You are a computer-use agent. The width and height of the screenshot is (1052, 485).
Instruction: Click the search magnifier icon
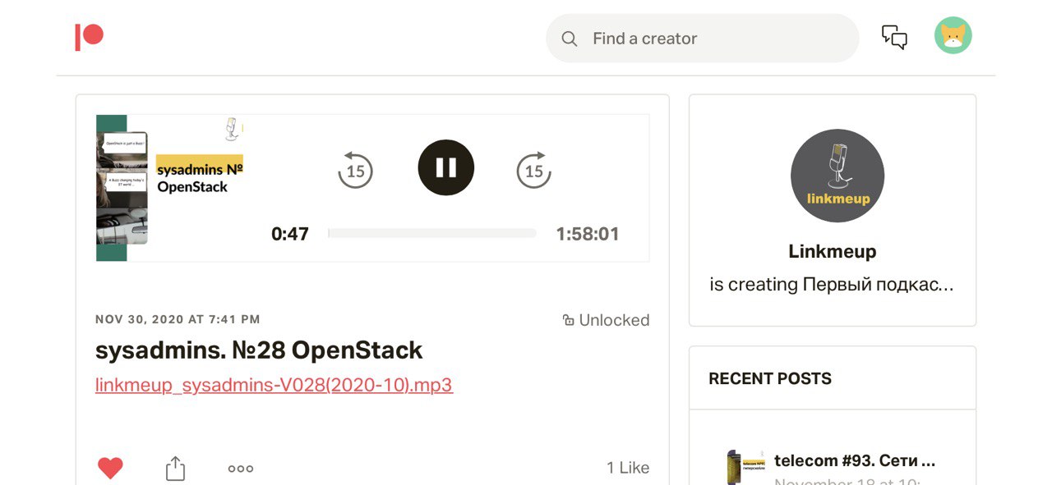click(x=569, y=39)
